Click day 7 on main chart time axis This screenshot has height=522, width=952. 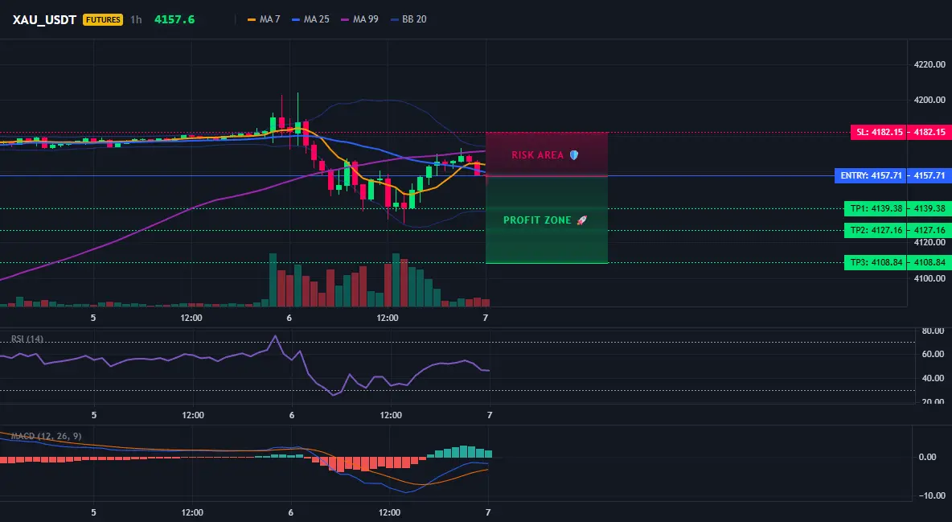[x=485, y=318]
